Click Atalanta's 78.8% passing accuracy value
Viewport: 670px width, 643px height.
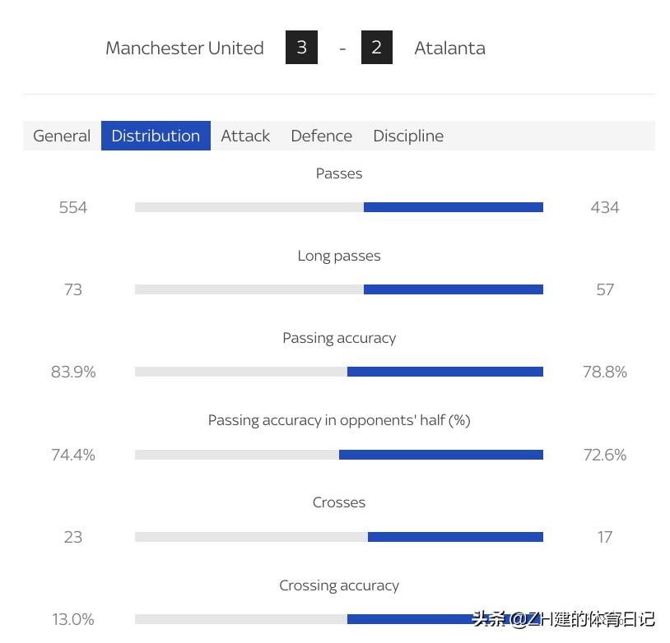point(605,372)
